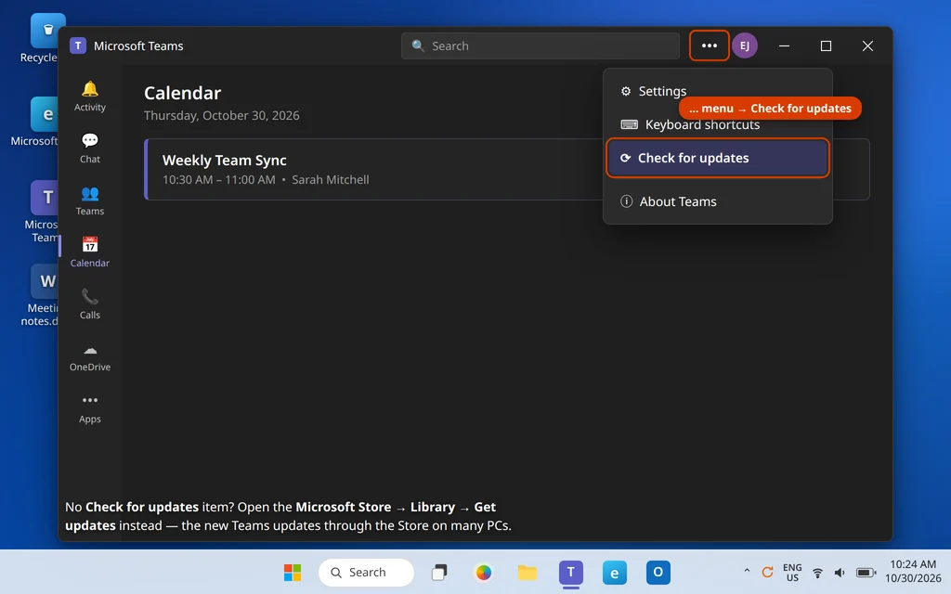Image resolution: width=951 pixels, height=594 pixels.
Task: Open the clock showing 10:24 AM
Action: (913, 572)
